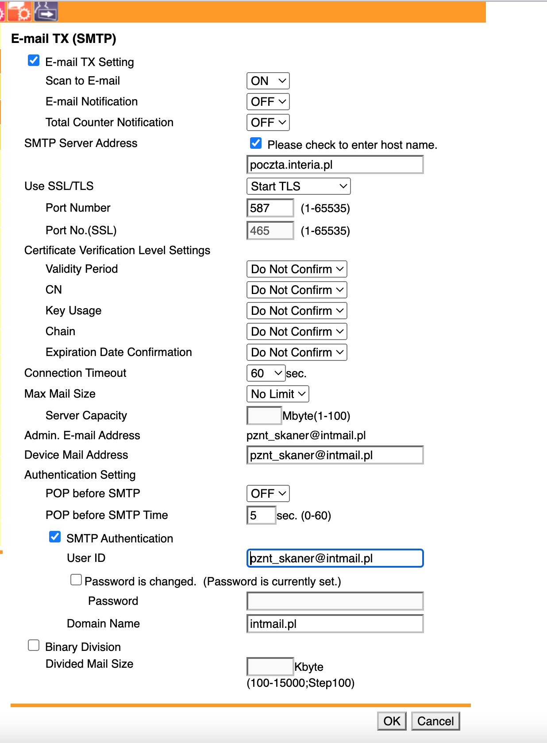Check the 'Password is changed' checkbox
The image size is (547, 743).
point(76,580)
